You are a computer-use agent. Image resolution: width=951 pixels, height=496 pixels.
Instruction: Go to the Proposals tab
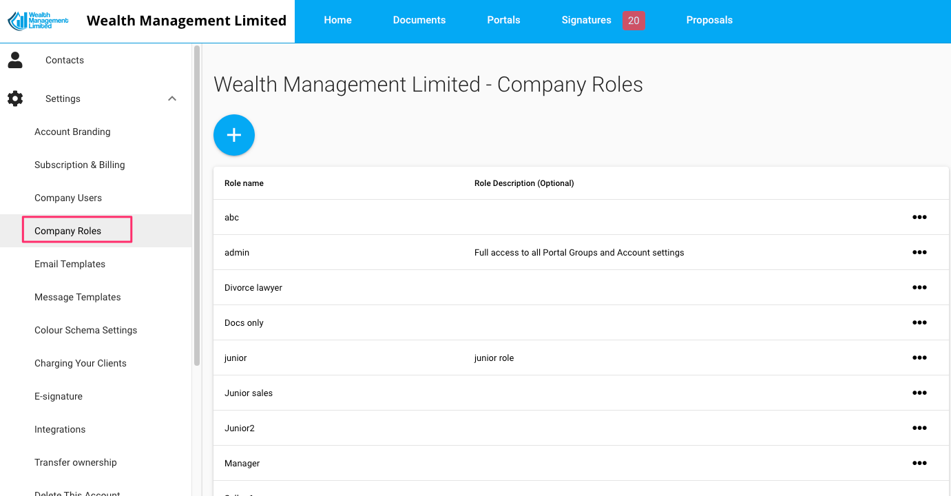[709, 20]
